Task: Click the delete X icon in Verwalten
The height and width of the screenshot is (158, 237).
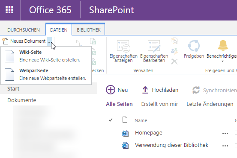Action: pyautogui.click(x=174, y=61)
